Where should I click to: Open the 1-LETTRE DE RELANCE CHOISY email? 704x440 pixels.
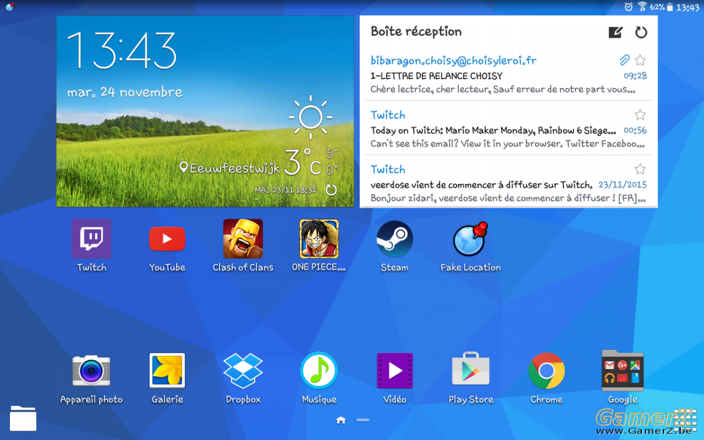(x=436, y=76)
